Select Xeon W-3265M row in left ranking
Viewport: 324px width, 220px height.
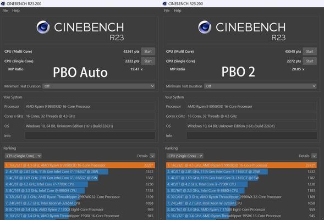click(80, 203)
